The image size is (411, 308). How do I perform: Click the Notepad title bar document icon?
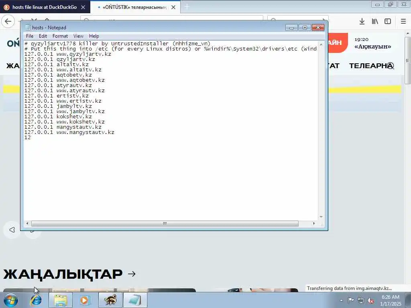point(28,28)
